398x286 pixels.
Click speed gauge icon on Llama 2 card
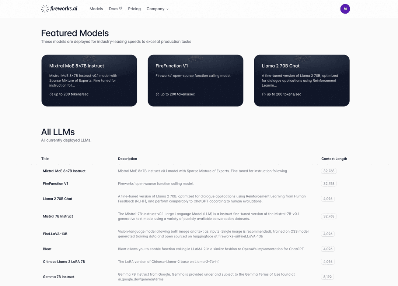coord(264,94)
